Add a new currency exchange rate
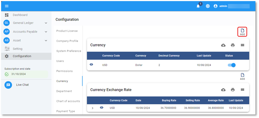 tap(242, 76)
